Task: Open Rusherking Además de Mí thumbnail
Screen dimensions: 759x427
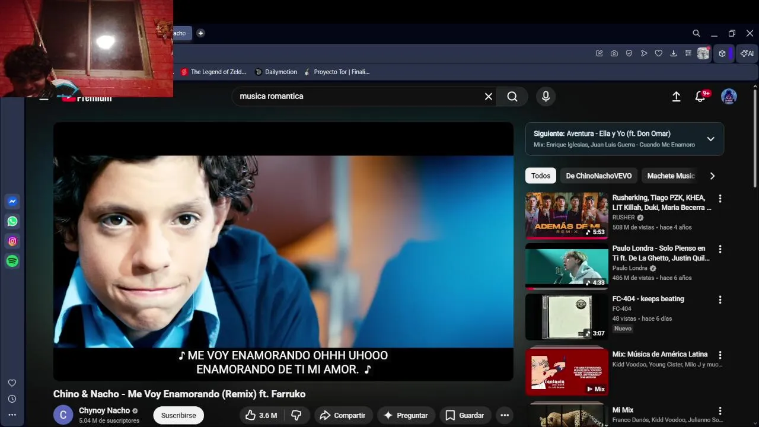Action: coord(567,215)
